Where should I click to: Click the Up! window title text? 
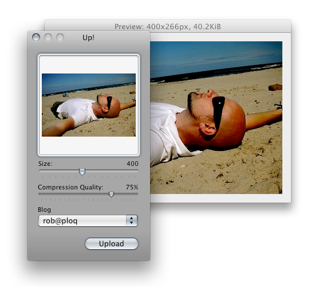click(x=89, y=38)
